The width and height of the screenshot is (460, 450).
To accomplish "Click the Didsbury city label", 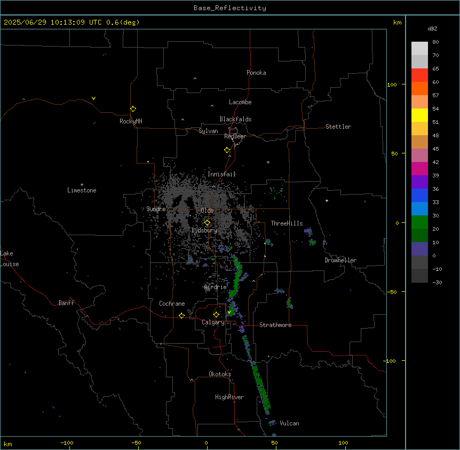I will [204, 230].
